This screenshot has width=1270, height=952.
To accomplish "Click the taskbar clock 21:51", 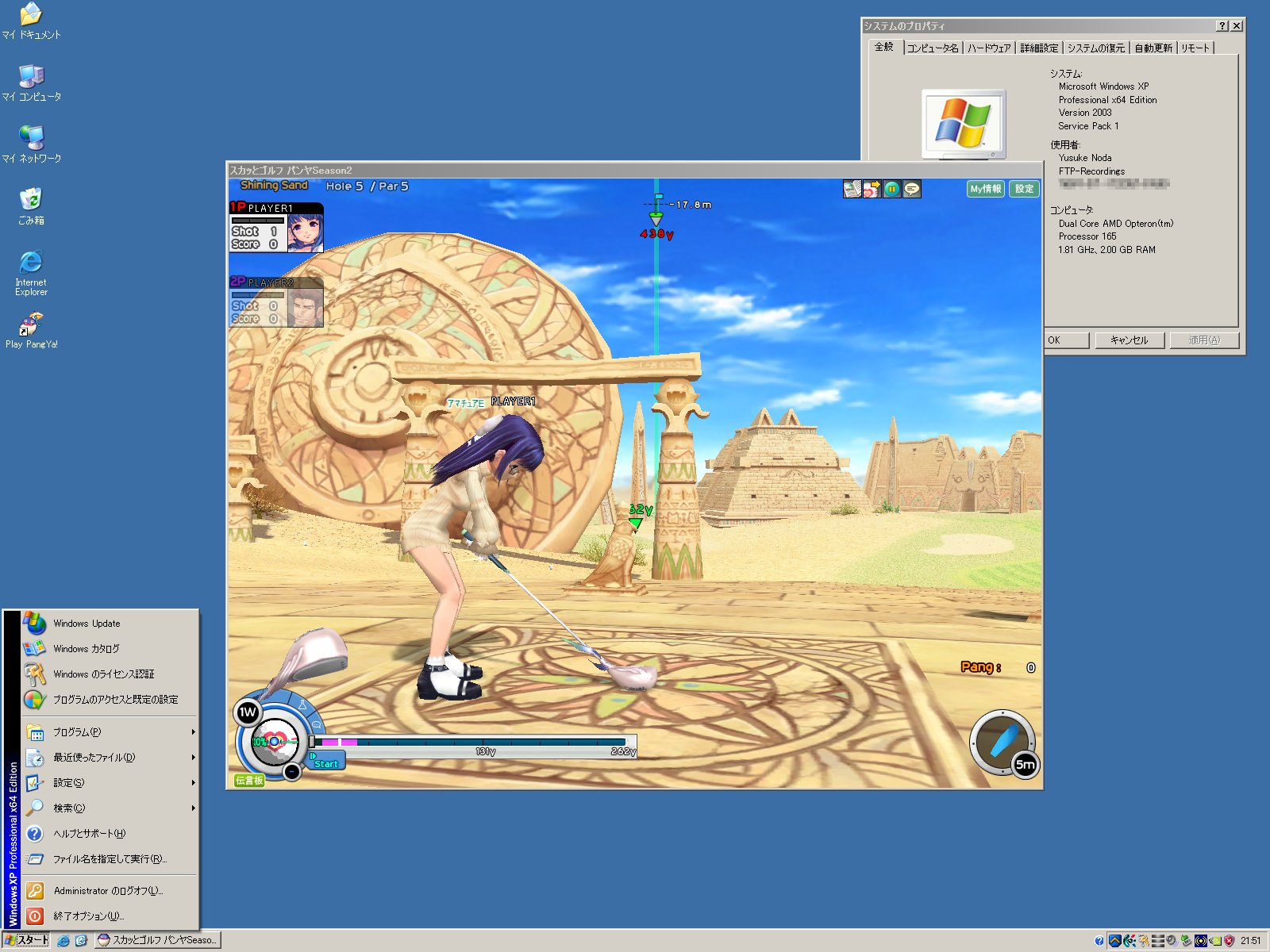I will pos(1251,941).
